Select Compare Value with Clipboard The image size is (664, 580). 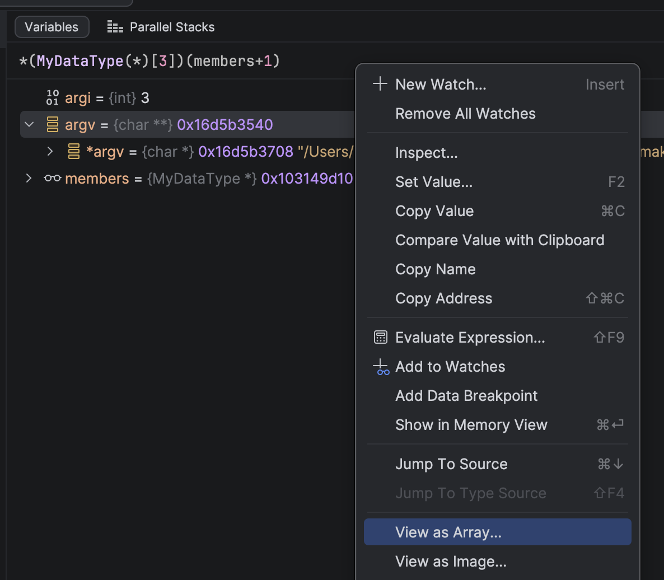pos(498,240)
